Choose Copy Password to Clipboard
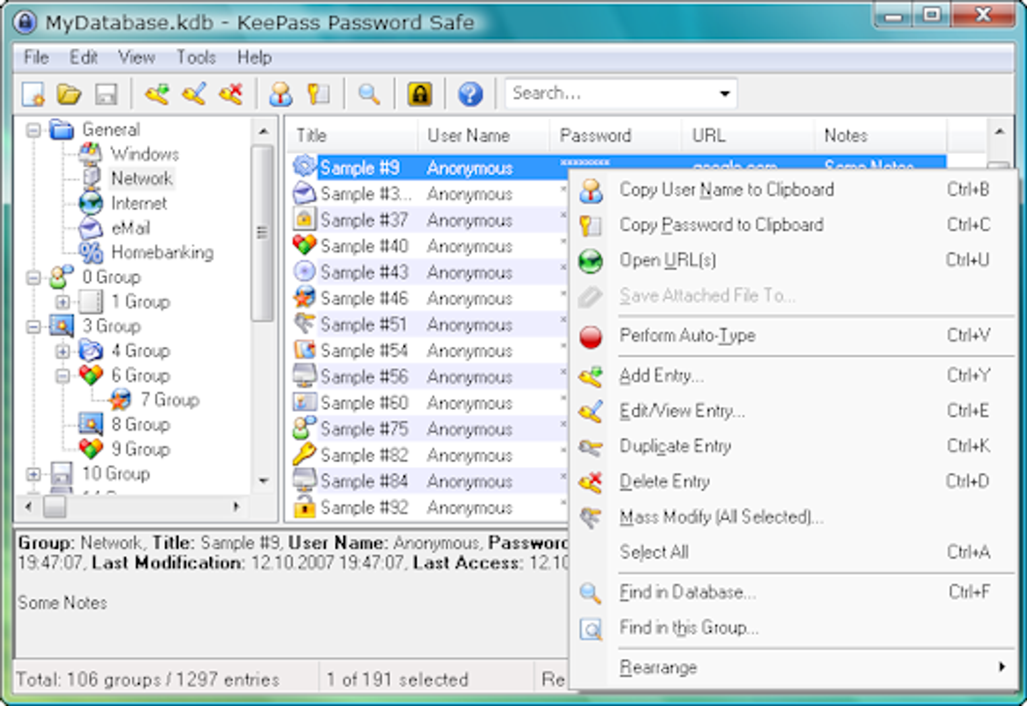 [x=793, y=225]
